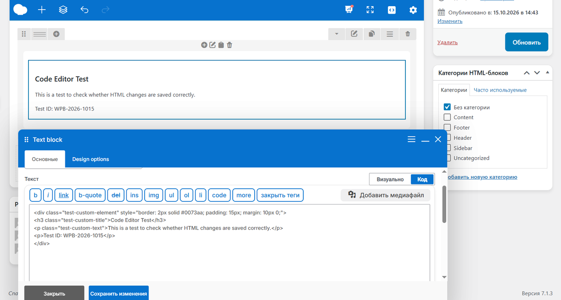Image resolution: width=561 pixels, height=300 pixels.
Task: Add a new element with the plus icon
Action: pyautogui.click(x=42, y=10)
